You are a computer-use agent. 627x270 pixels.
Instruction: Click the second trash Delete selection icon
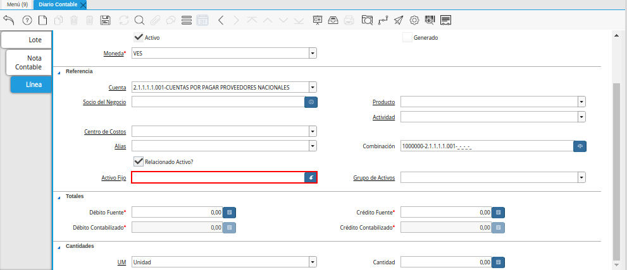pos(90,20)
